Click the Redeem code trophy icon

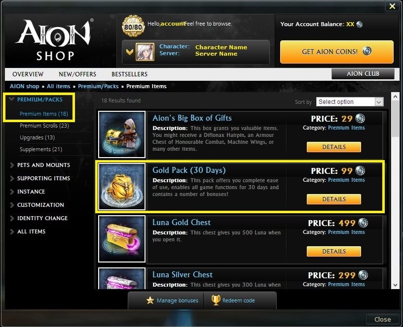[x=216, y=300]
